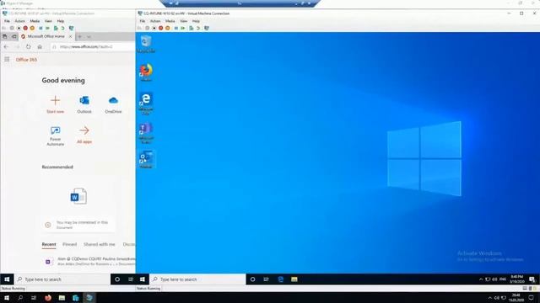Click the Office 365 header link
Viewport: 540px width, 303px height.
[x=26, y=60]
